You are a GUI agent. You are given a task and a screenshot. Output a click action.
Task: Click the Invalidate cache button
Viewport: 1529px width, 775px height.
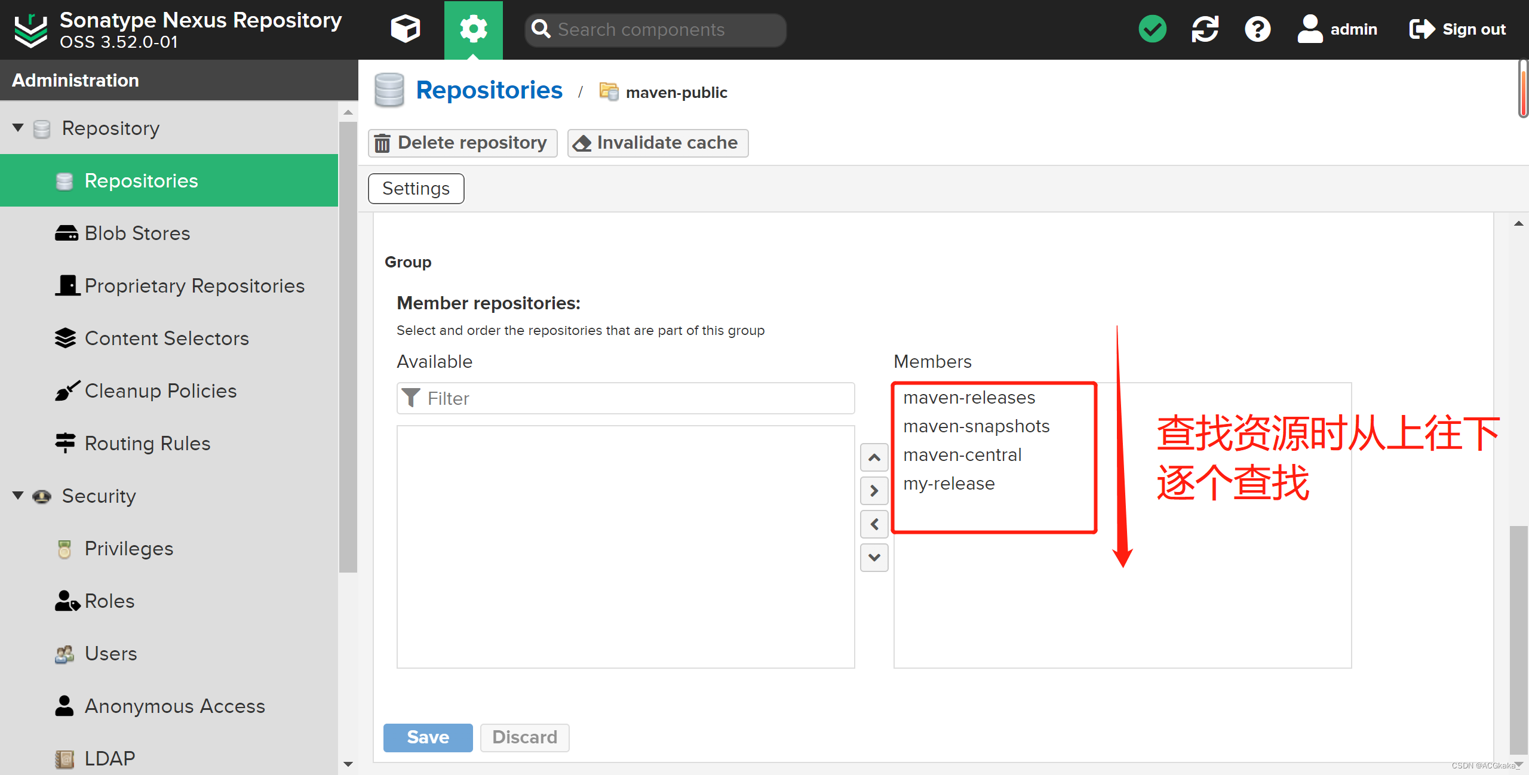[x=657, y=143]
